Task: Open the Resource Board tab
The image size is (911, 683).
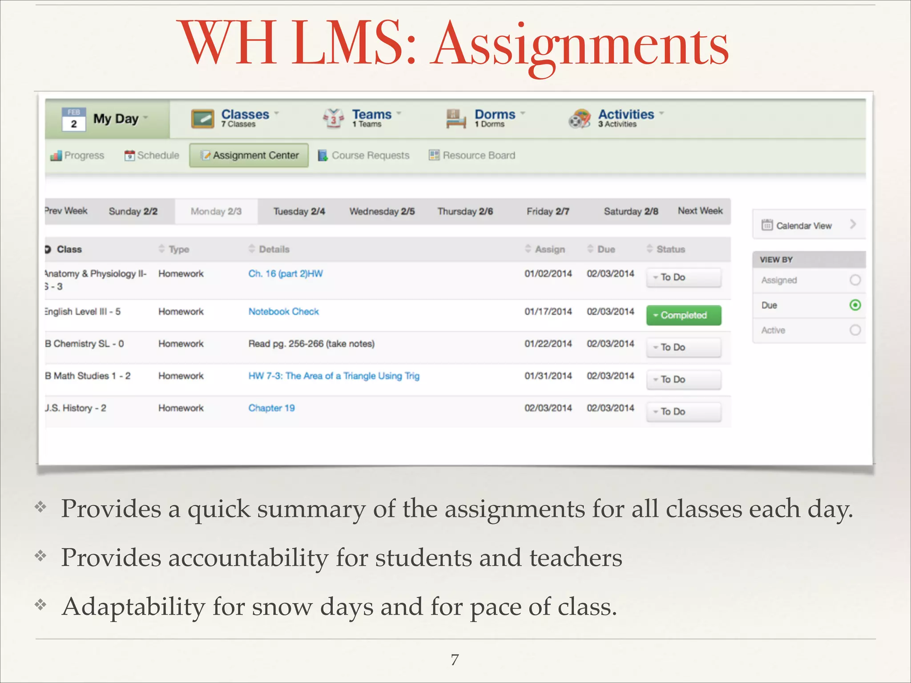Action: [x=472, y=155]
